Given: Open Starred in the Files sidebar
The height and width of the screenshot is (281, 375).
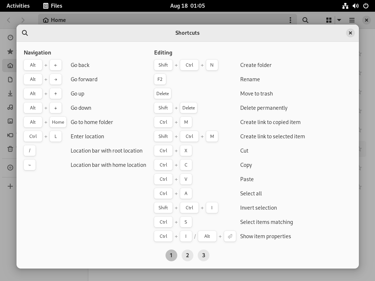Looking at the screenshot, I should coord(10,51).
